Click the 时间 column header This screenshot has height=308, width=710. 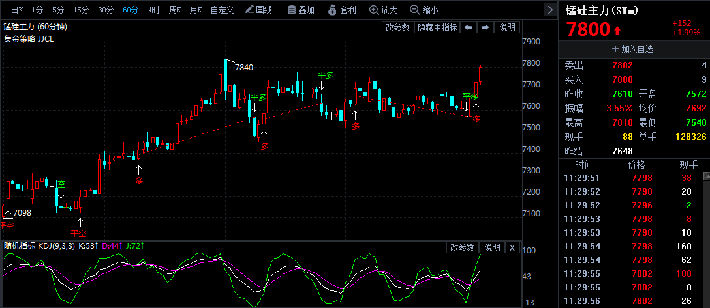point(584,165)
